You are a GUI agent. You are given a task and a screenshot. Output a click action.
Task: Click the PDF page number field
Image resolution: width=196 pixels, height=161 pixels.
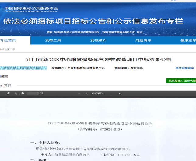click(x=33, y=93)
